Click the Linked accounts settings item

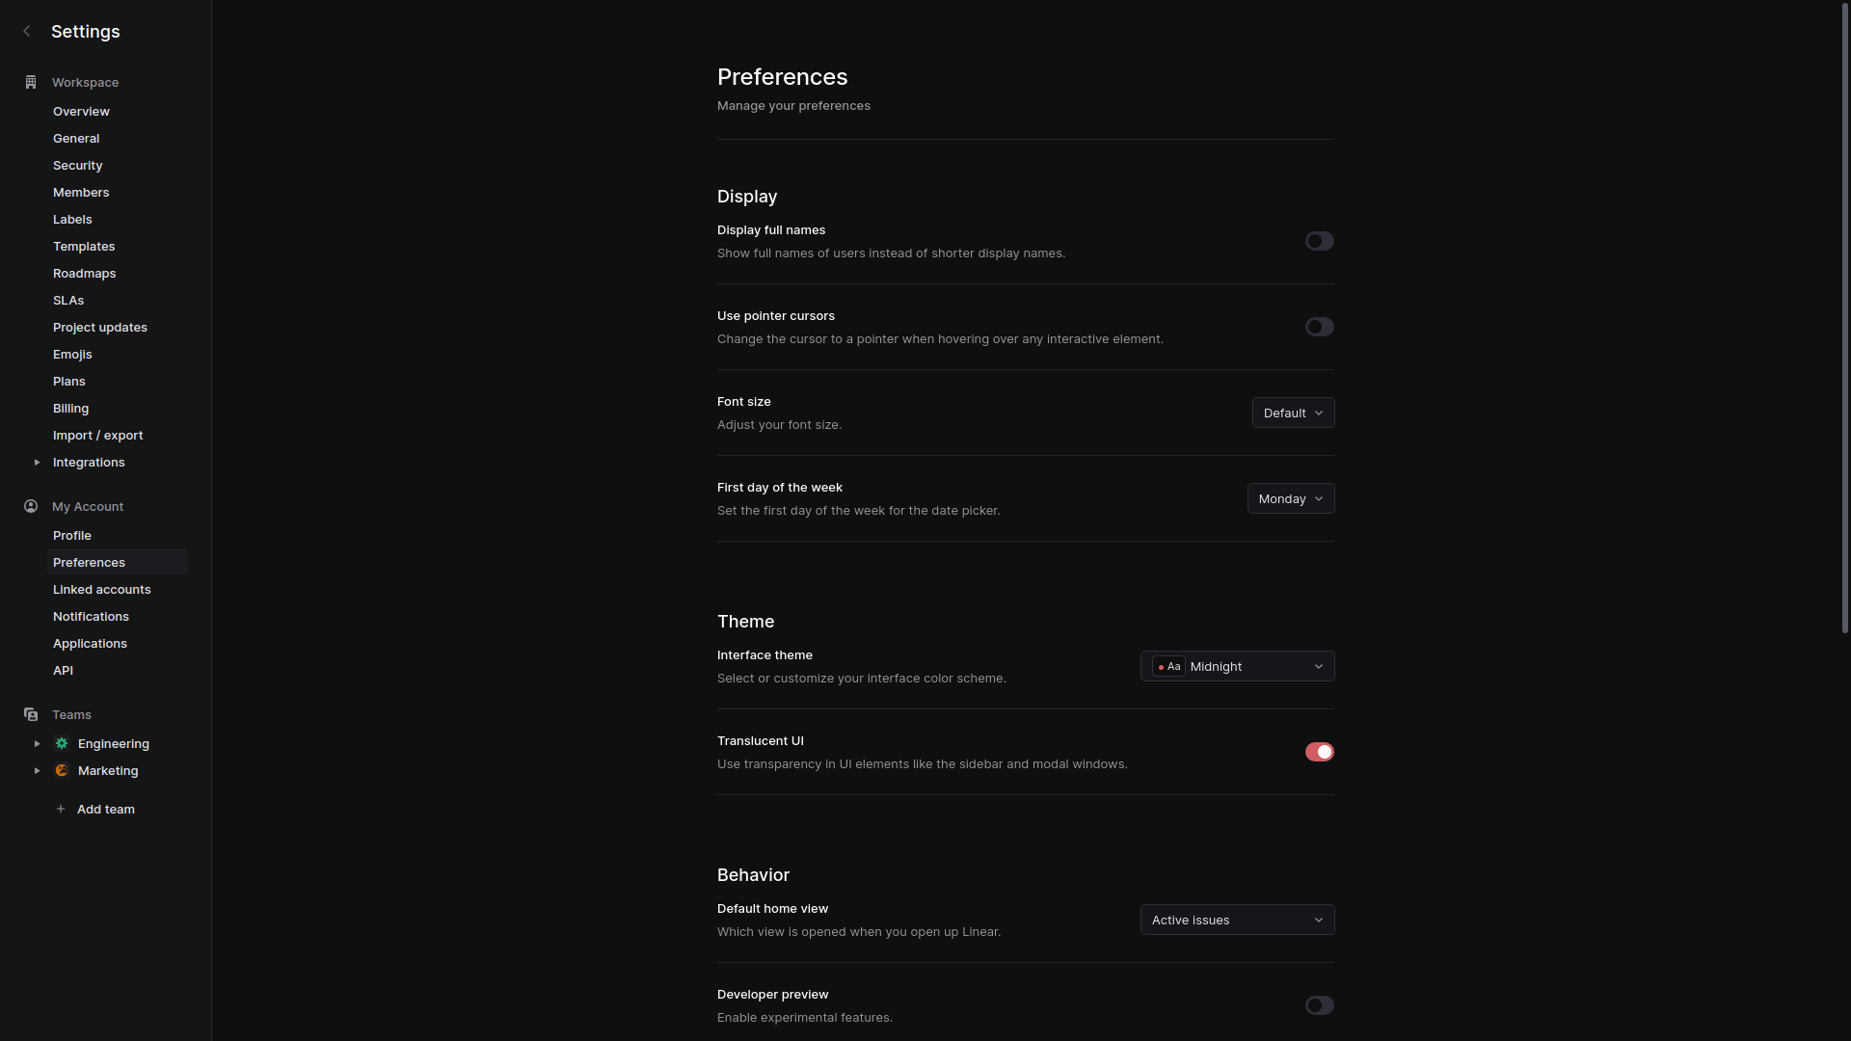[101, 590]
